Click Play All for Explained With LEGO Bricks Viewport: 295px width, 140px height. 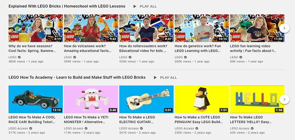click(145, 6)
